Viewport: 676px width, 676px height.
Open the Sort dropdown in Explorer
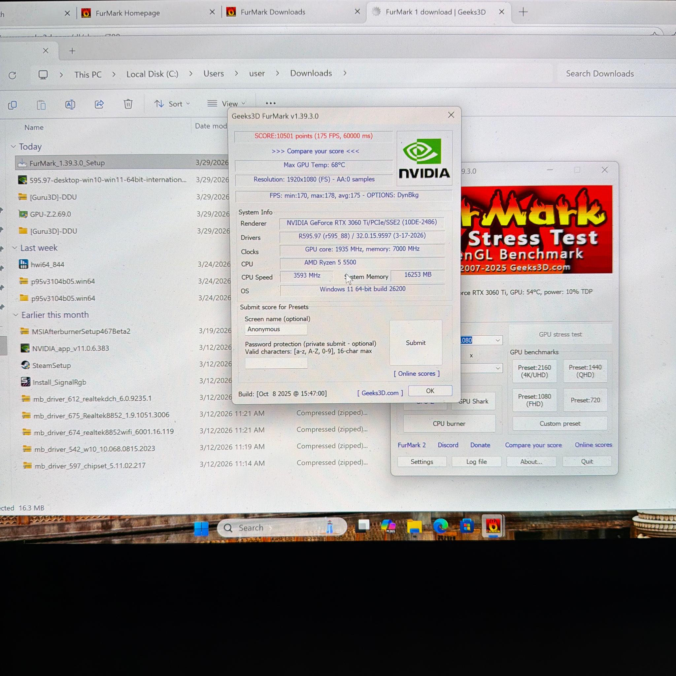click(x=172, y=104)
